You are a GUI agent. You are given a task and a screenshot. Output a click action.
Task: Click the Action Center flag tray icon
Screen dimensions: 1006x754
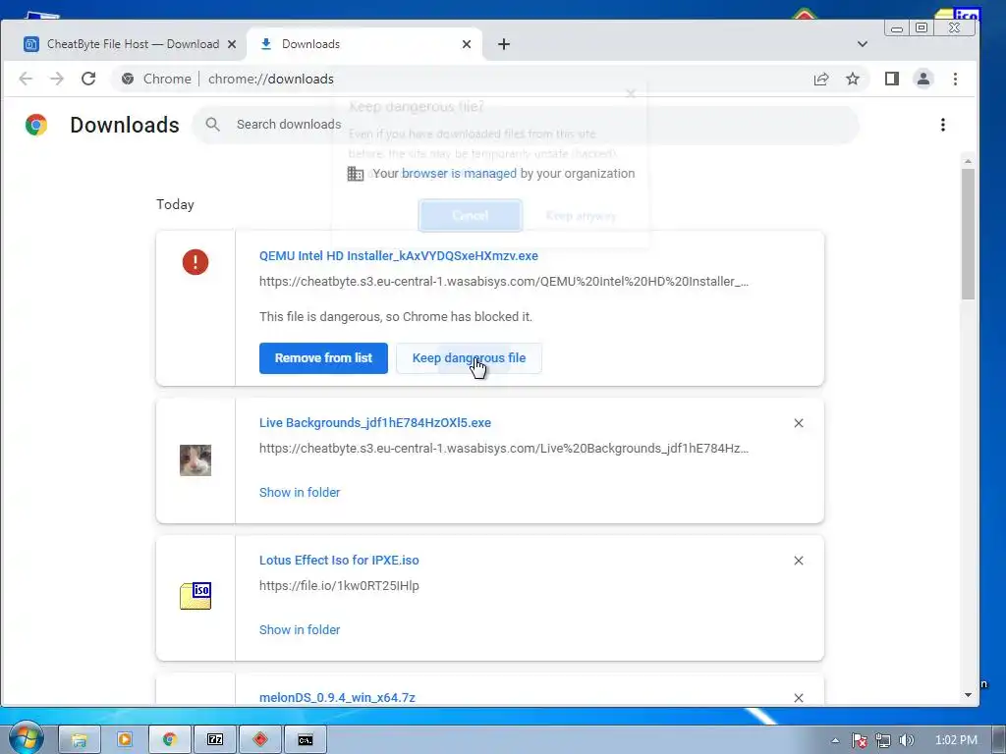pyautogui.click(x=860, y=740)
